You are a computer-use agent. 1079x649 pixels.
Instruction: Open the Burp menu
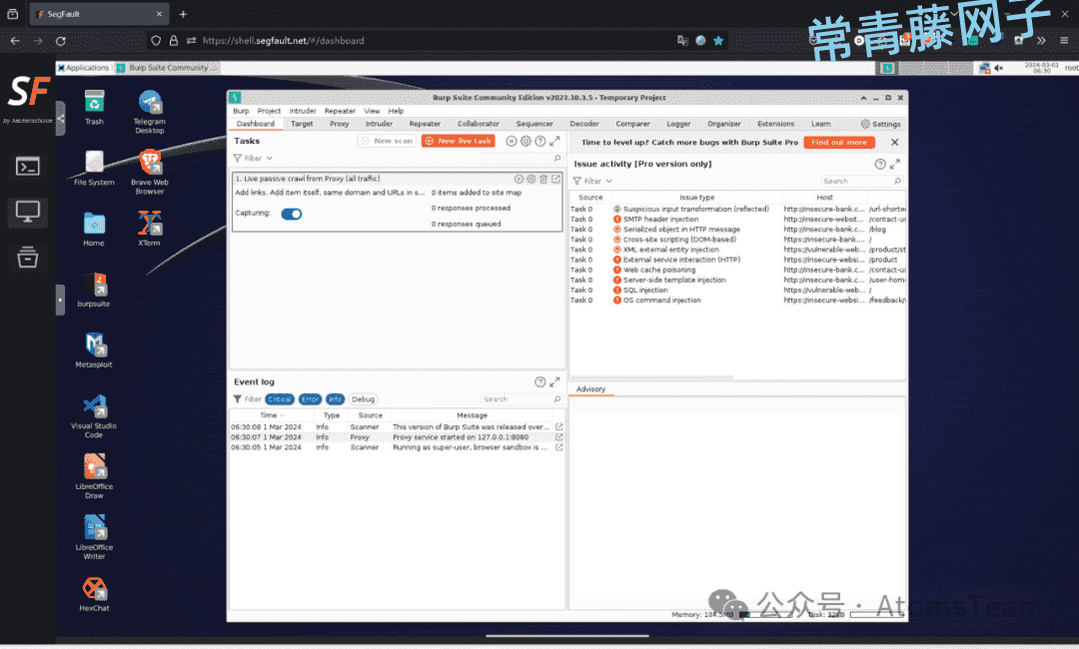[241, 111]
